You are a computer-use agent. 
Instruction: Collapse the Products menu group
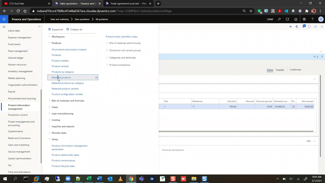click(50, 43)
